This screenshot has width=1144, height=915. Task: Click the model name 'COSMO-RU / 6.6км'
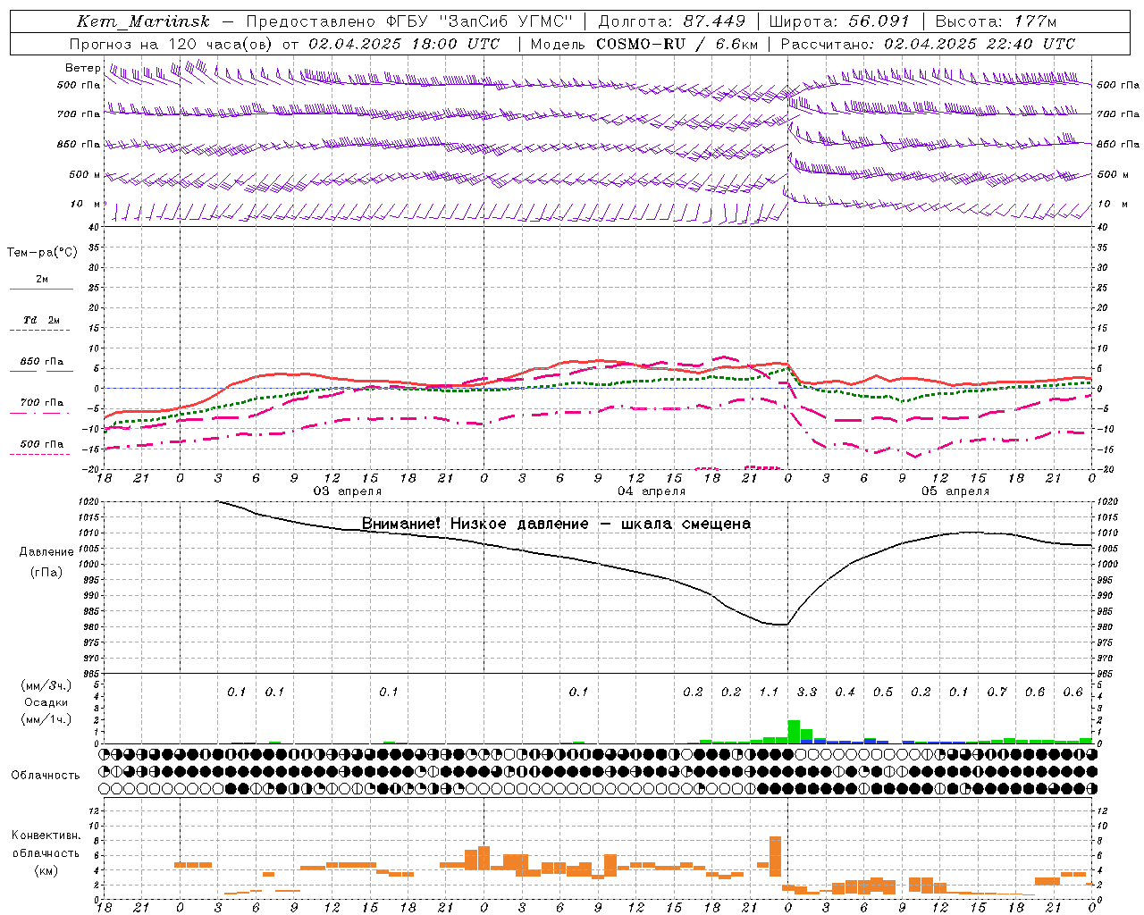(x=677, y=44)
